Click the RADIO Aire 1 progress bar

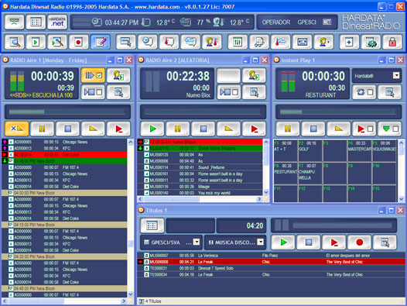pyautogui.click(x=67, y=112)
